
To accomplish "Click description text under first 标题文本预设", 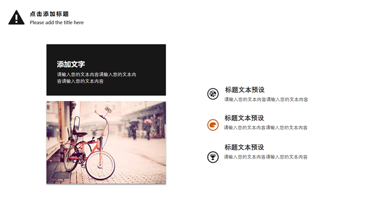I will coord(266,100).
